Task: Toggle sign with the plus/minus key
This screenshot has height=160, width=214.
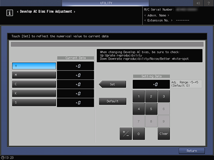Action: point(126,134)
